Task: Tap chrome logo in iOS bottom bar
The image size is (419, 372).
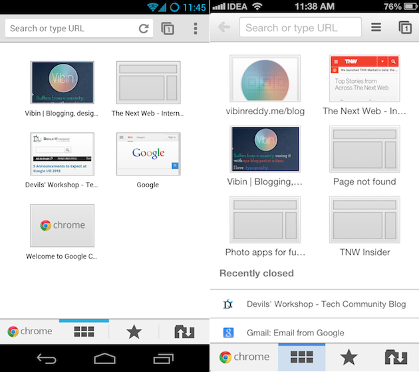Action: coord(244,357)
